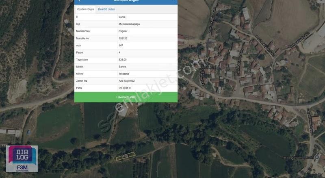Click the Zemin Tip row label
This screenshot has width=325, height=178.
82,81
